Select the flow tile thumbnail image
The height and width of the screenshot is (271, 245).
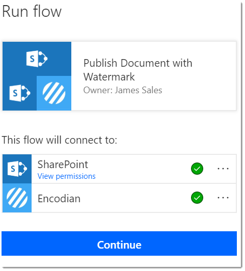coord(37,76)
